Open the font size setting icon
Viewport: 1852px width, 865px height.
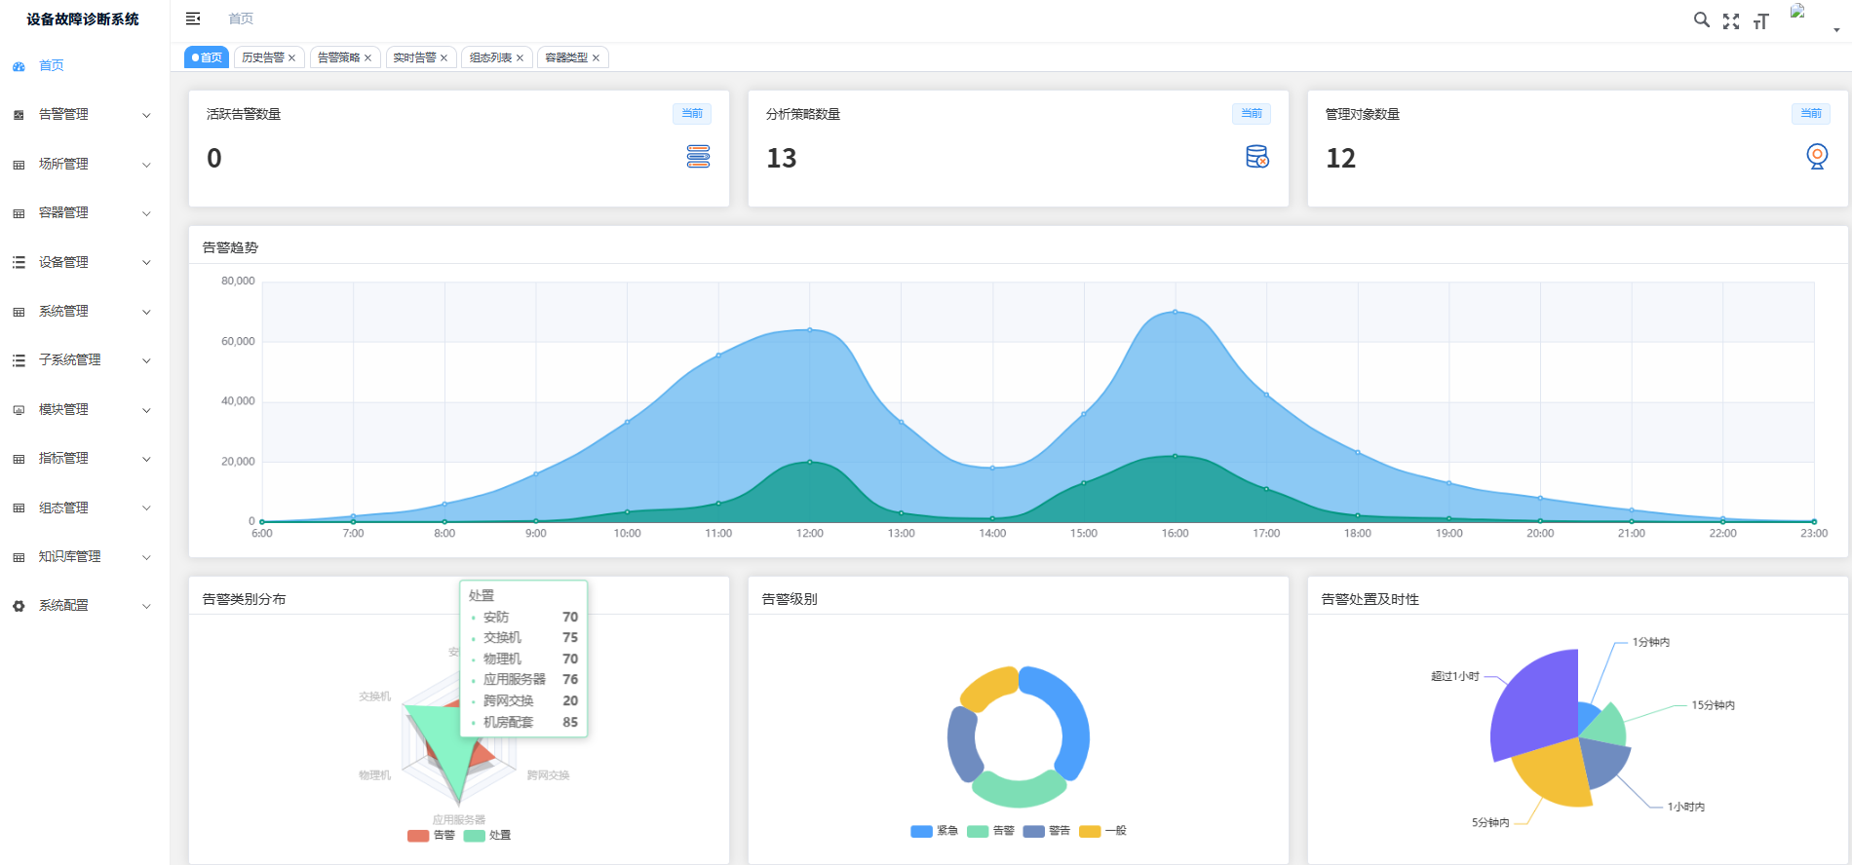tap(1760, 21)
